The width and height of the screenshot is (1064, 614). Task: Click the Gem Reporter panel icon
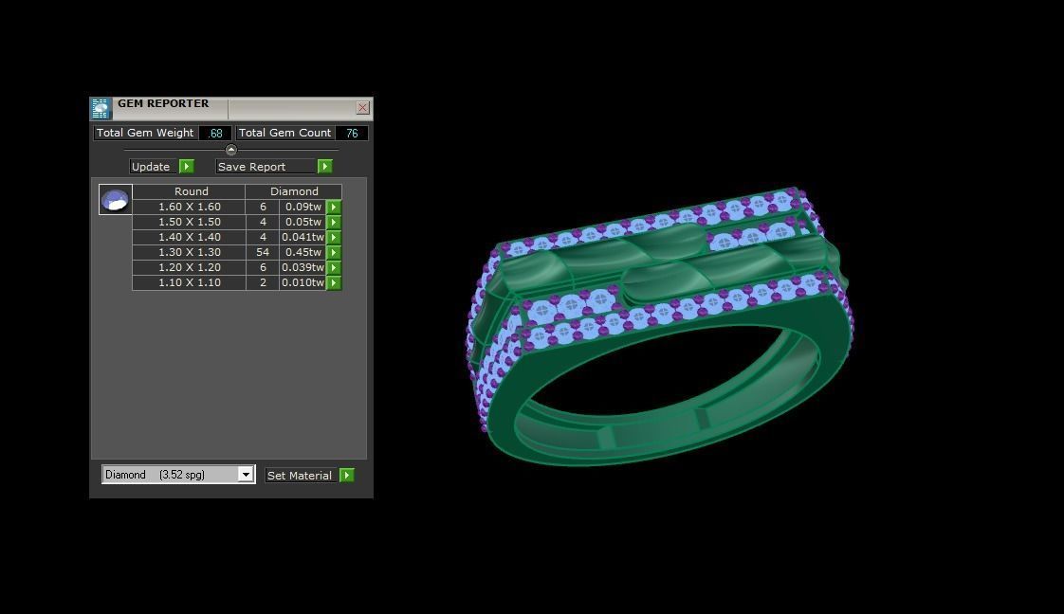point(101,108)
